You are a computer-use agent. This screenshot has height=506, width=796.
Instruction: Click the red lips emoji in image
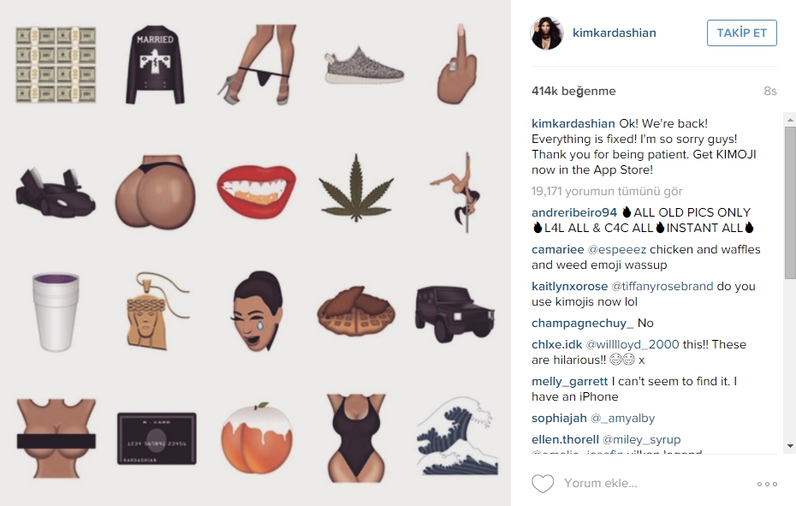tap(257, 188)
